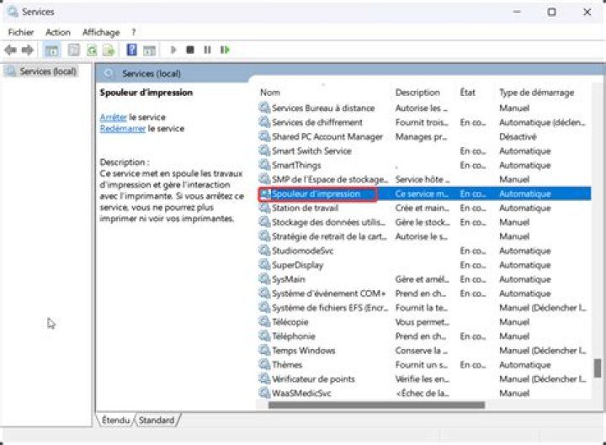Open the Action menu
This screenshot has width=606, height=445.
tap(58, 33)
